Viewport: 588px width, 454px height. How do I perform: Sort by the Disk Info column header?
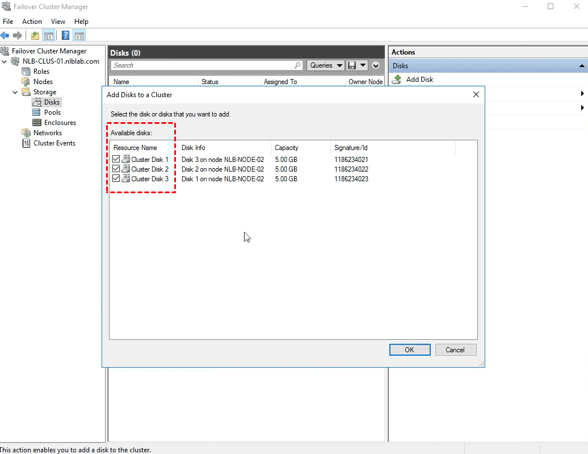(x=193, y=148)
